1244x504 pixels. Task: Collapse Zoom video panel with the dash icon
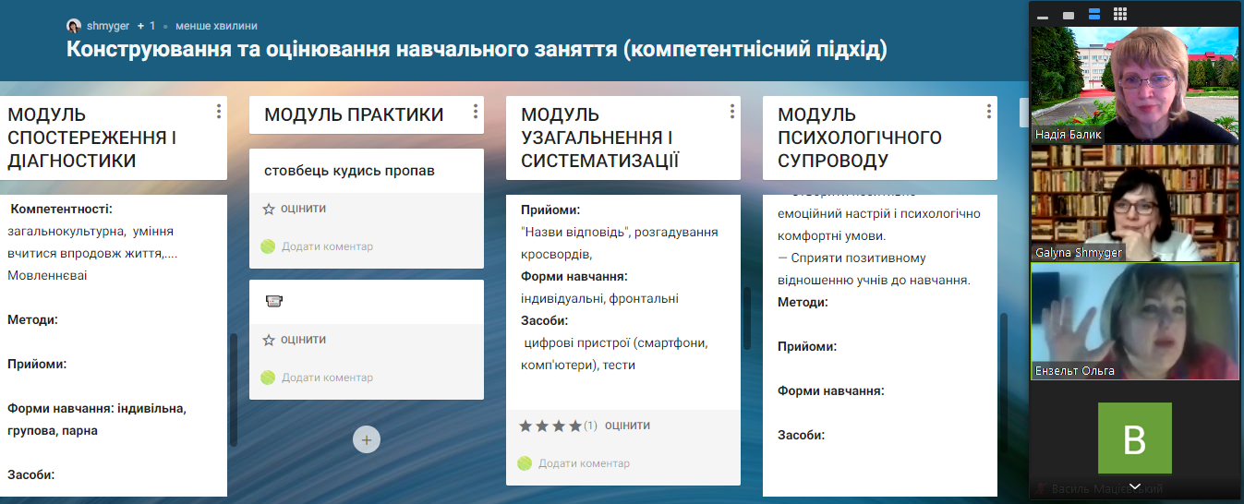pos(1043,17)
